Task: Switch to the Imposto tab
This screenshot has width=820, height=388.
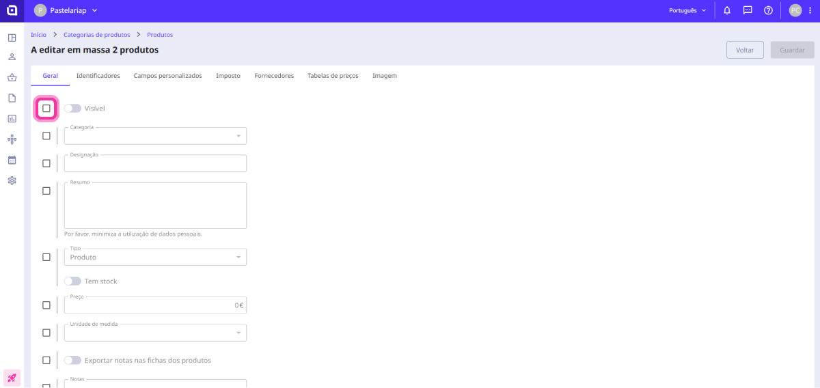Action: coord(228,76)
